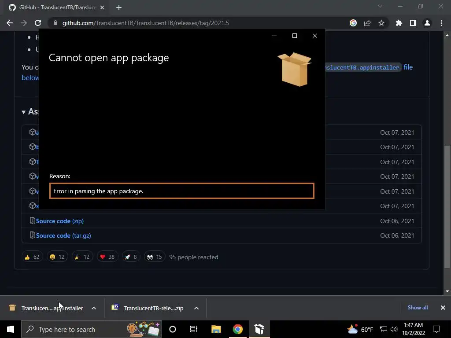Click the party popper reaction with 12
The height and width of the screenshot is (338, 451).
click(x=82, y=257)
